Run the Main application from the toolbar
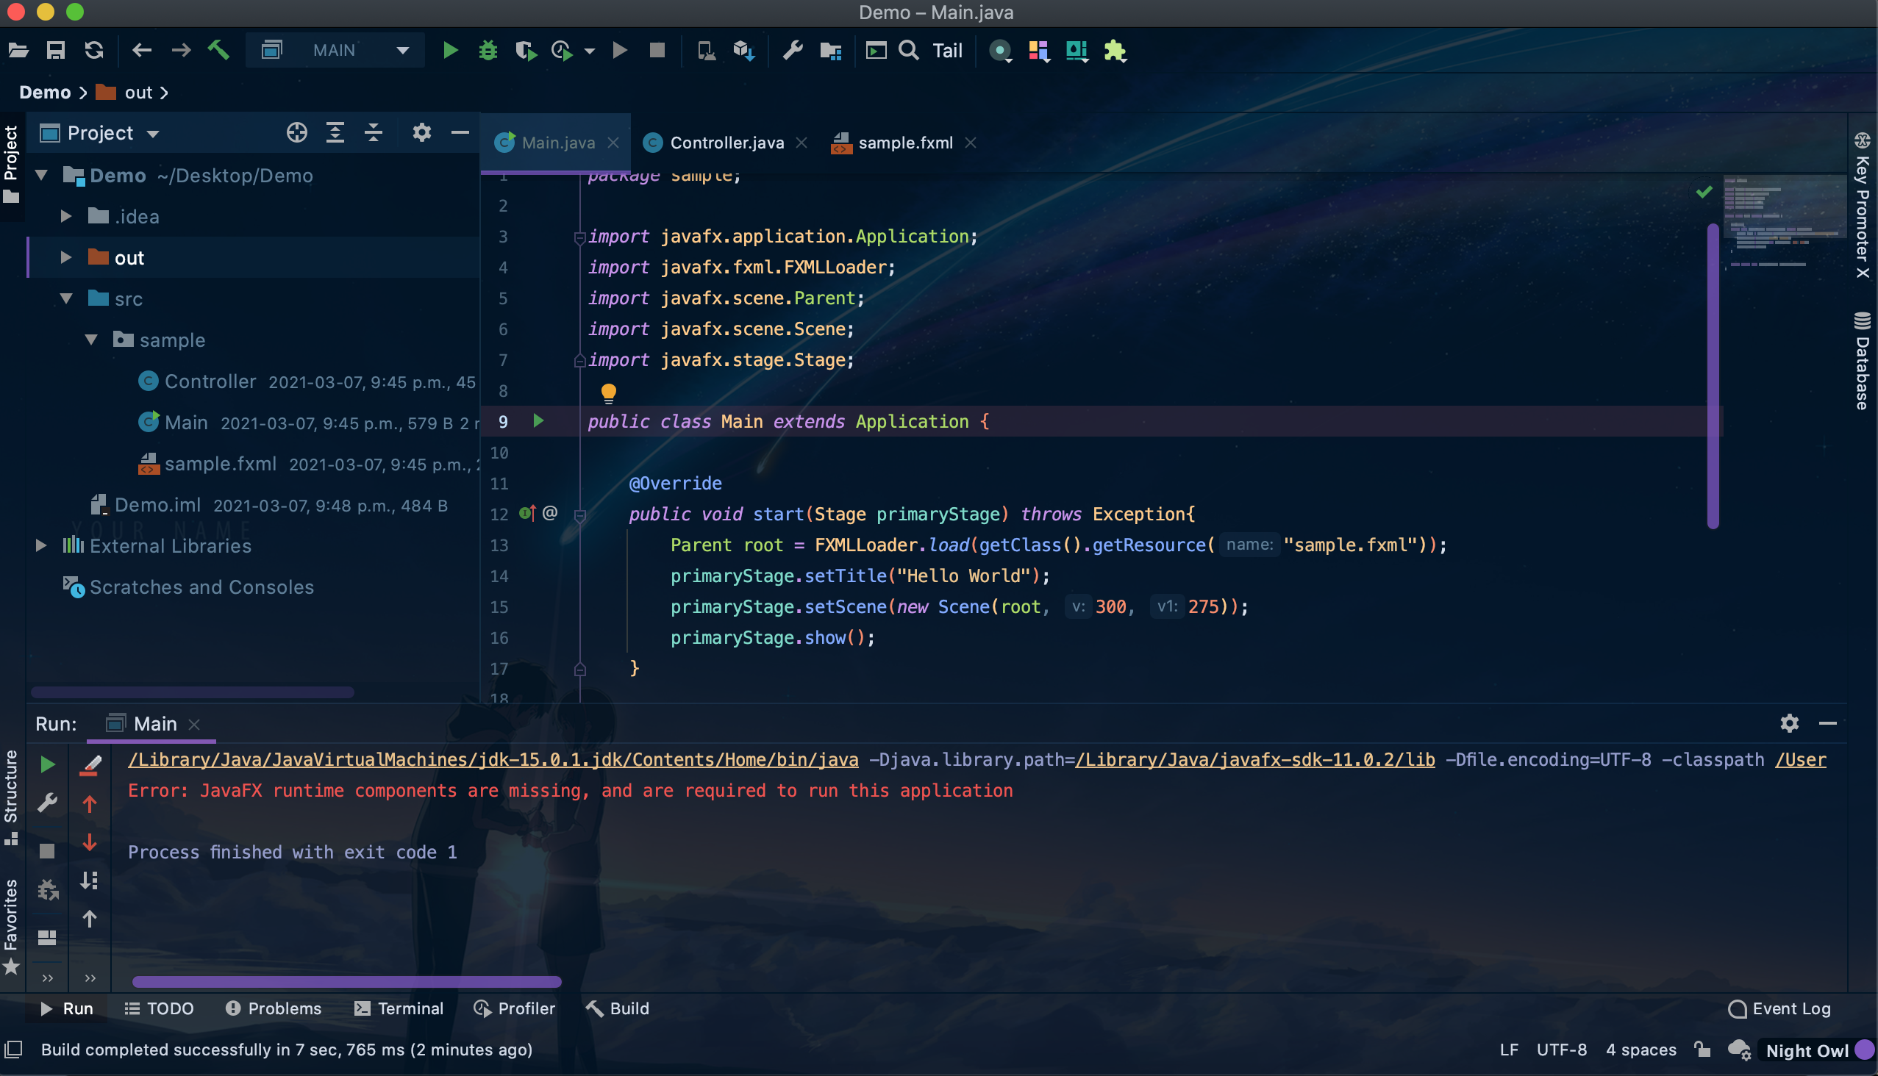The height and width of the screenshot is (1076, 1878). [450, 49]
